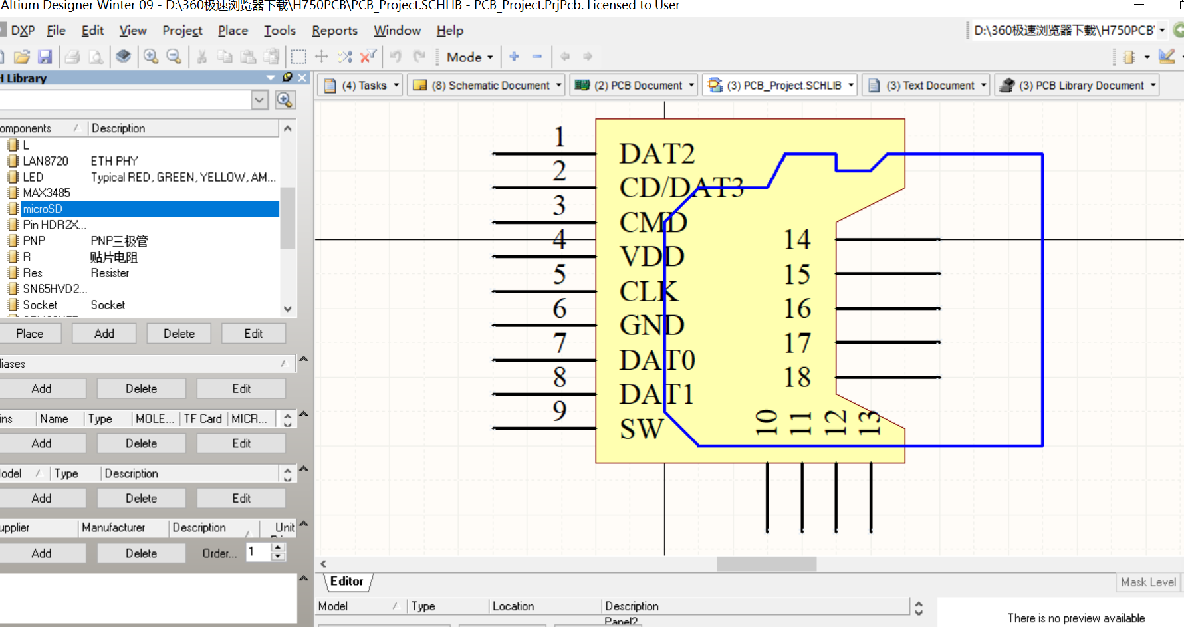The height and width of the screenshot is (627, 1184).
Task: Open the Place menu
Action: pos(233,31)
